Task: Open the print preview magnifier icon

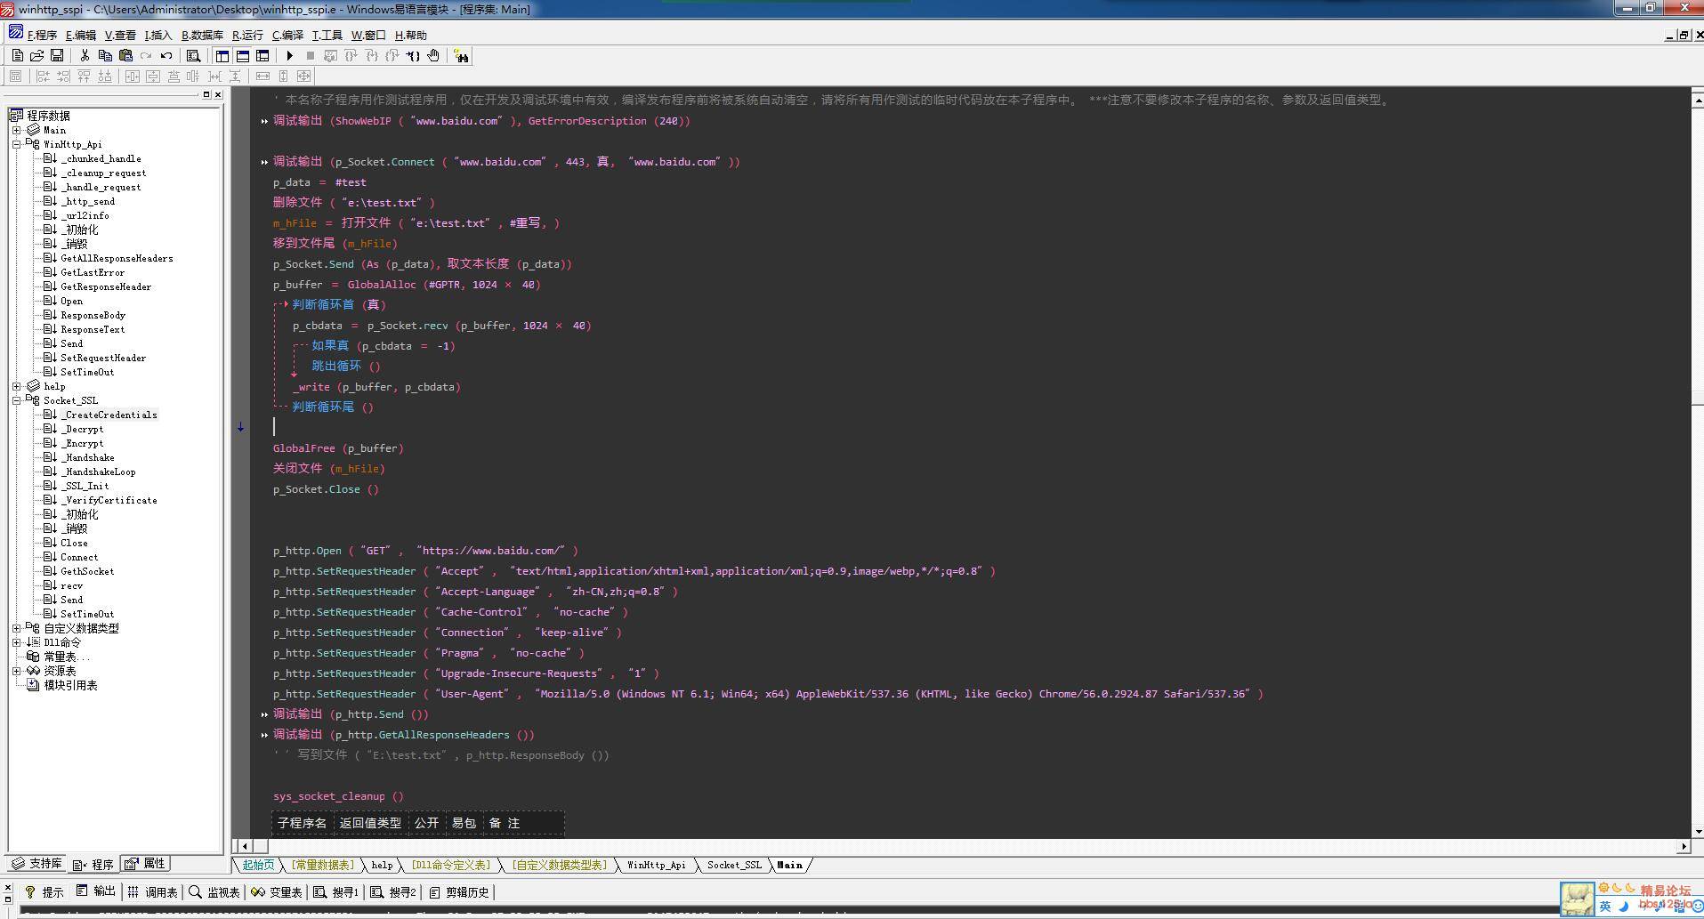Action: (x=193, y=55)
